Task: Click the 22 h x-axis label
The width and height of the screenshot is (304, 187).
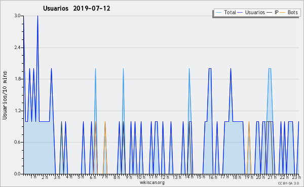Action: [284, 177]
